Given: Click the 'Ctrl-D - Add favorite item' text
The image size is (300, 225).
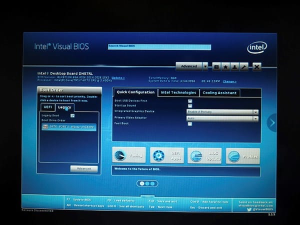Looking at the screenshot, I should 209,202.
